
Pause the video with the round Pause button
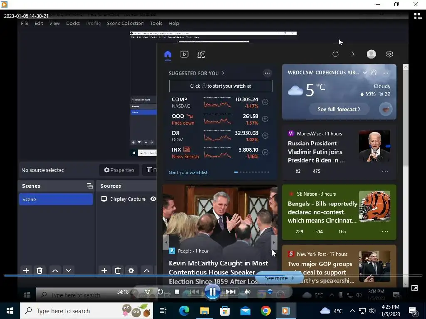point(213,292)
